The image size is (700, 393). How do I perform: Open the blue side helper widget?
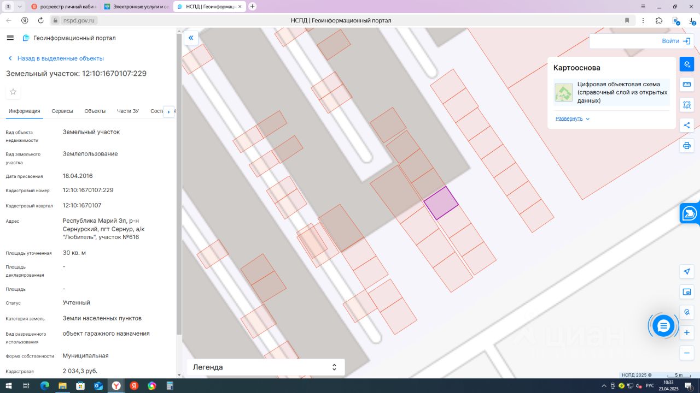click(690, 213)
